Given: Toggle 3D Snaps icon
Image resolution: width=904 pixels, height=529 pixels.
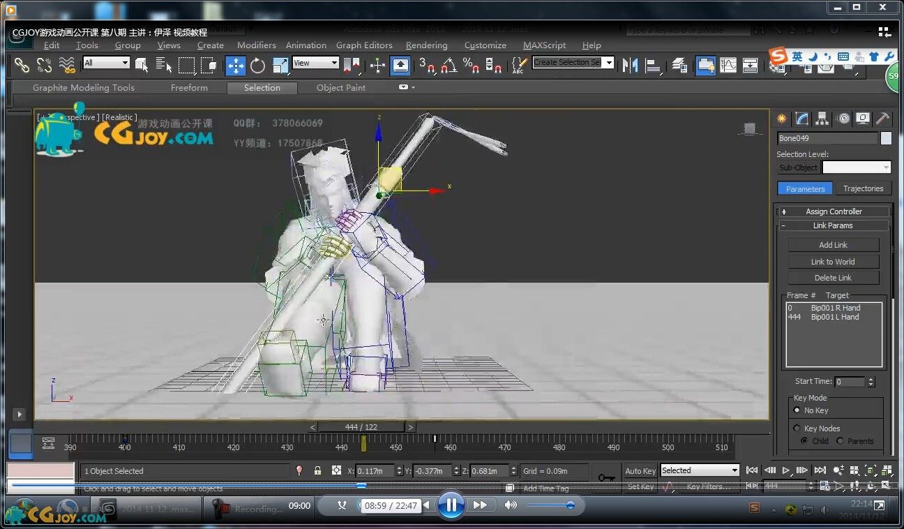Looking at the screenshot, I should 427,66.
